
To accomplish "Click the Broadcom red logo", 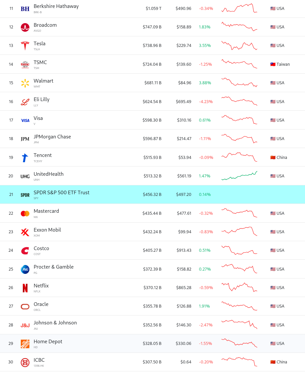I will 25,27.
